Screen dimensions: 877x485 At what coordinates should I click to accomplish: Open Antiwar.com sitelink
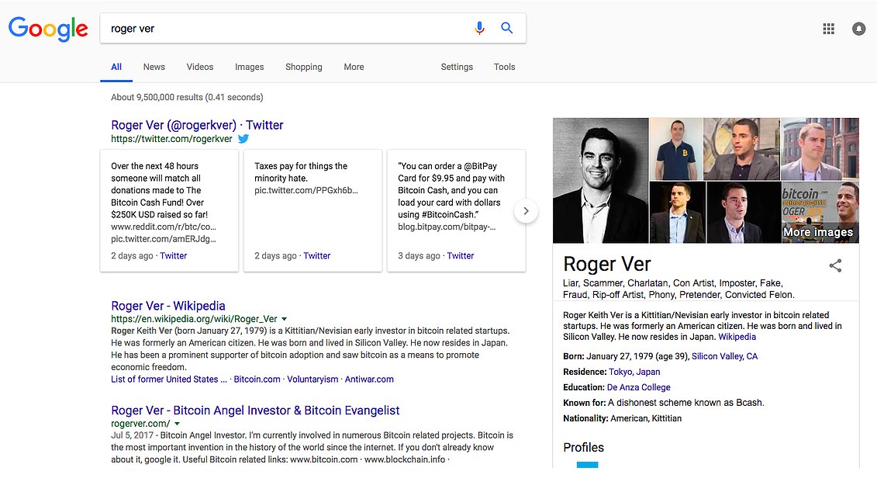(369, 379)
